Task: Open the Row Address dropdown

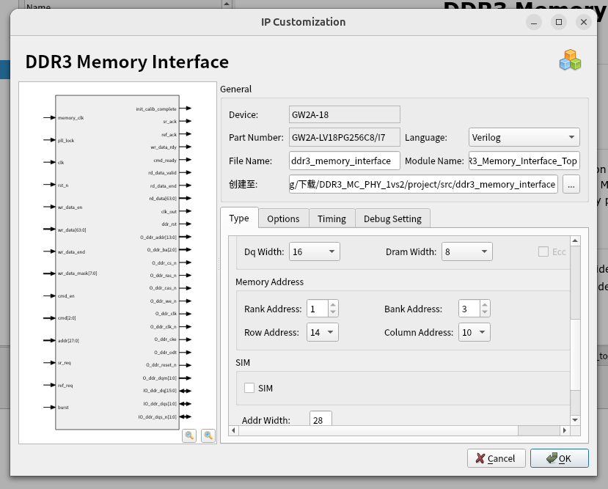Action: click(x=322, y=332)
